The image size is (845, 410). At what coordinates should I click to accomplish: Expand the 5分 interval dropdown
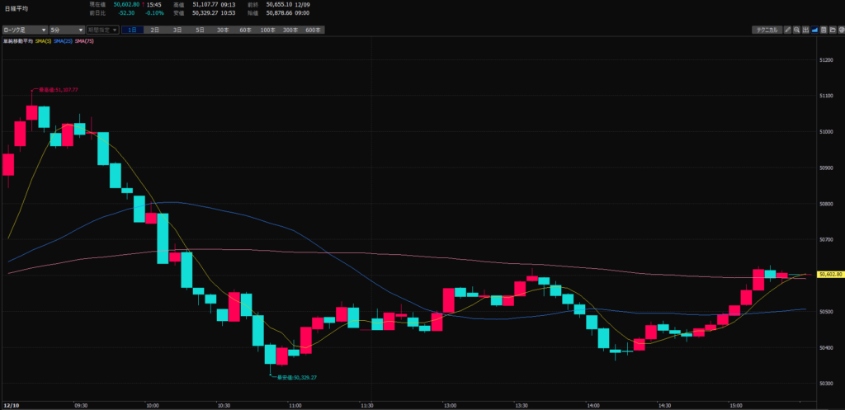tap(67, 30)
